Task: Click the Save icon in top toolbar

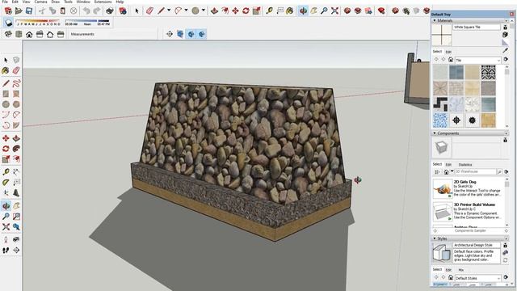Action: click(x=29, y=11)
